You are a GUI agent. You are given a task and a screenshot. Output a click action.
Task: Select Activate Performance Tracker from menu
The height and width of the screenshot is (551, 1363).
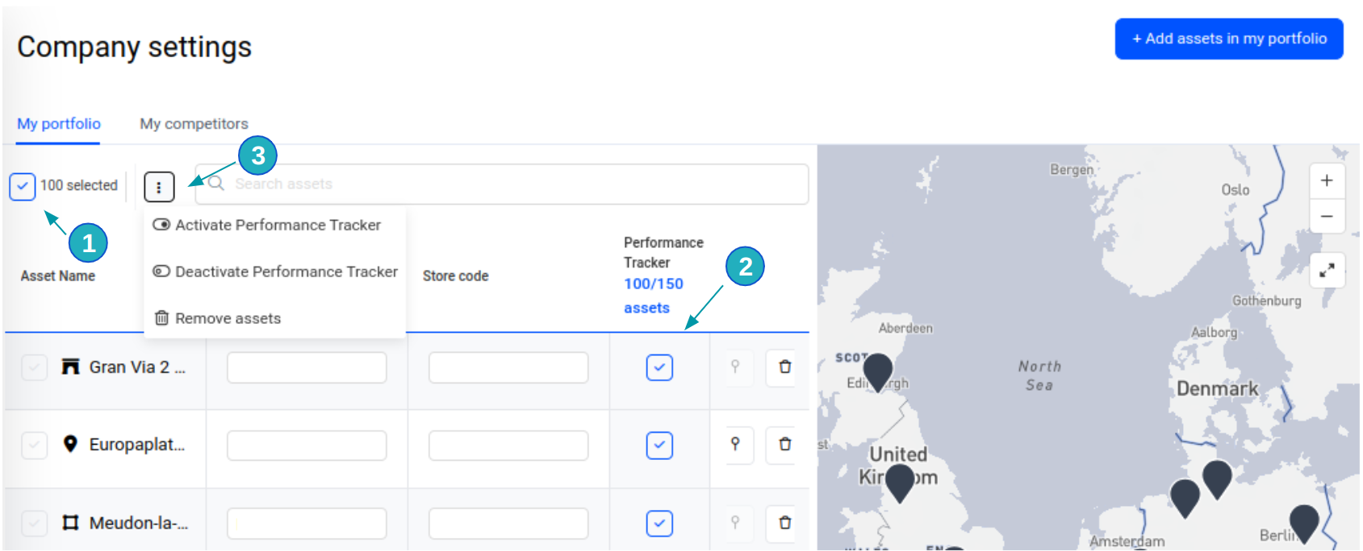(x=277, y=226)
